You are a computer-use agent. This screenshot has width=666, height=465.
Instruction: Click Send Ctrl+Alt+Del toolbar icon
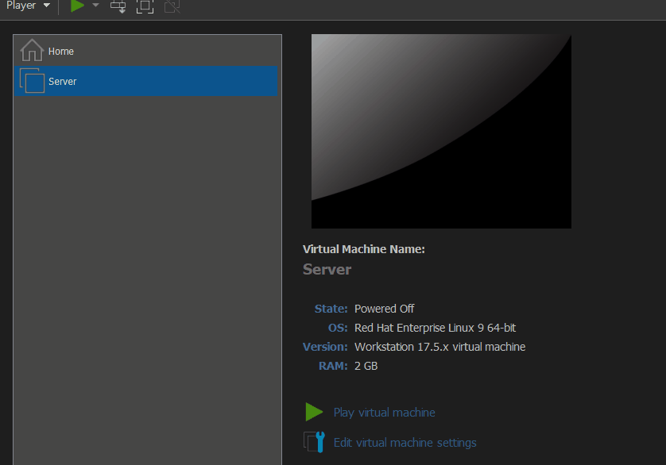pos(118,6)
